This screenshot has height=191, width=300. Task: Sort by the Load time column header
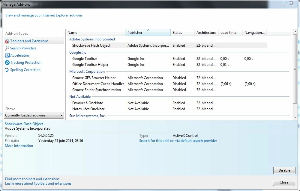point(230,32)
